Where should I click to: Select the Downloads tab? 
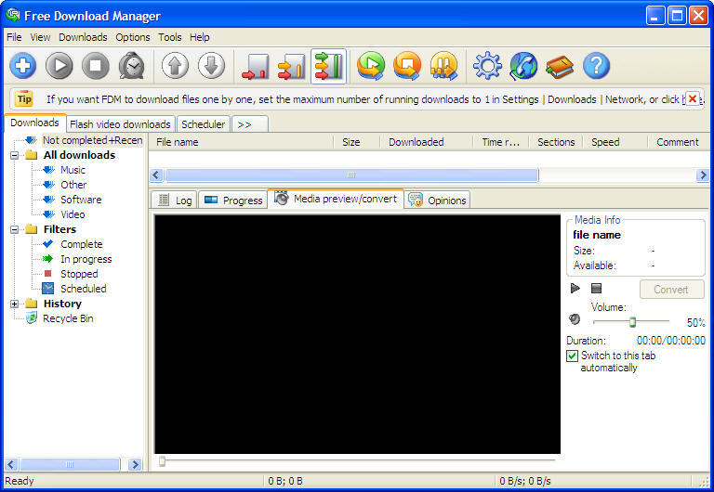[x=34, y=123]
